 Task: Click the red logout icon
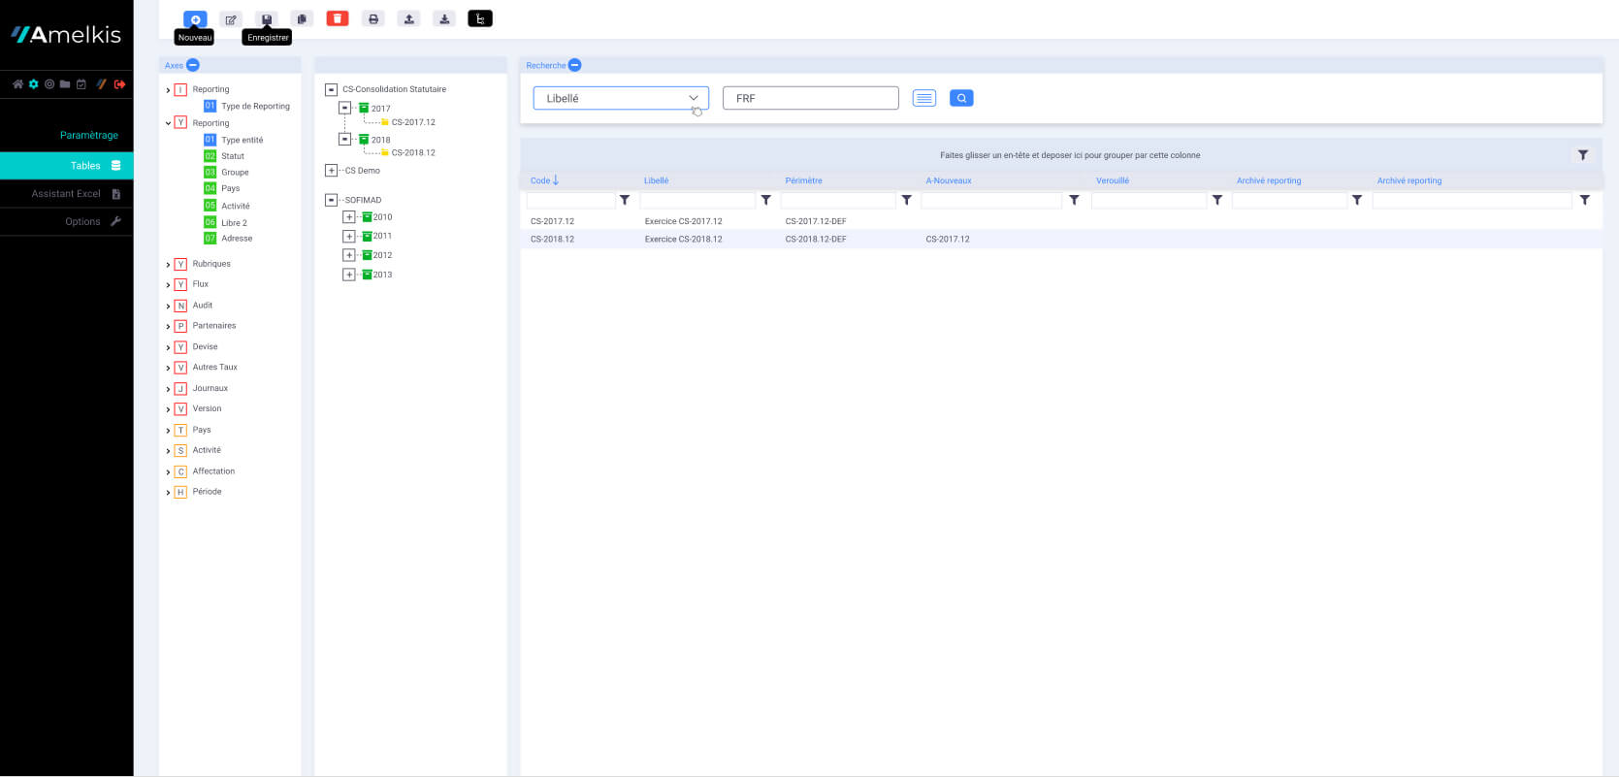(x=120, y=84)
